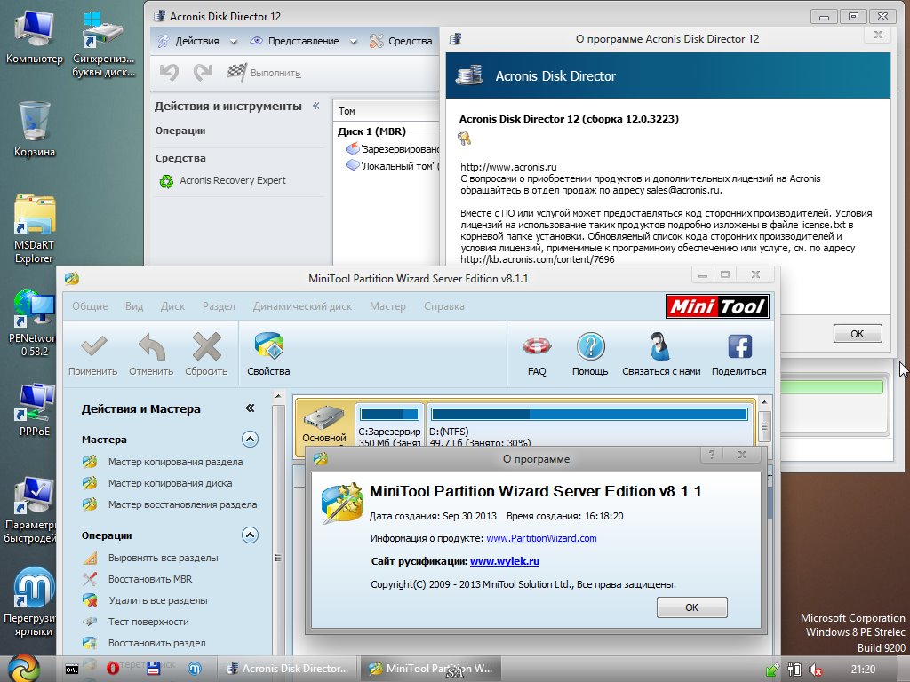This screenshot has width=910, height=682.
Task: Open the Перегрузить ярлыки desktop icon
Action: click(x=32, y=601)
